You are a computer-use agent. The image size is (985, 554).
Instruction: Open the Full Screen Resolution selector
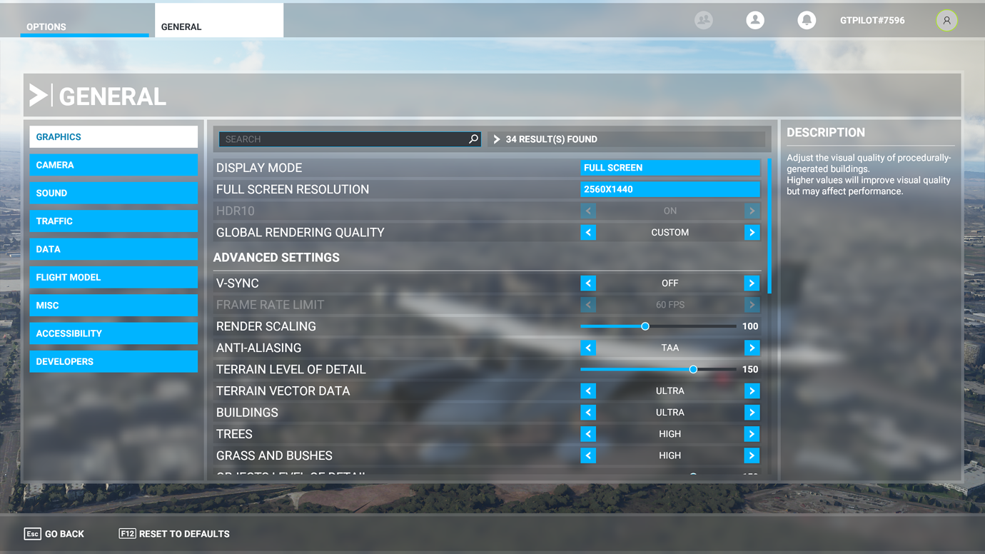pos(670,188)
